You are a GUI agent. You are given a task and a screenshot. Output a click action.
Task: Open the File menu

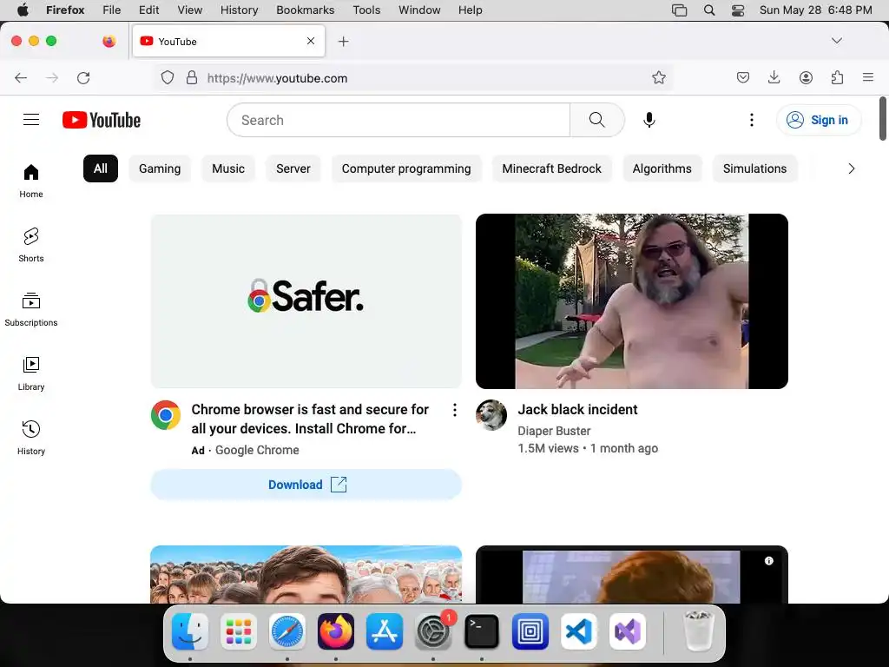(112, 10)
